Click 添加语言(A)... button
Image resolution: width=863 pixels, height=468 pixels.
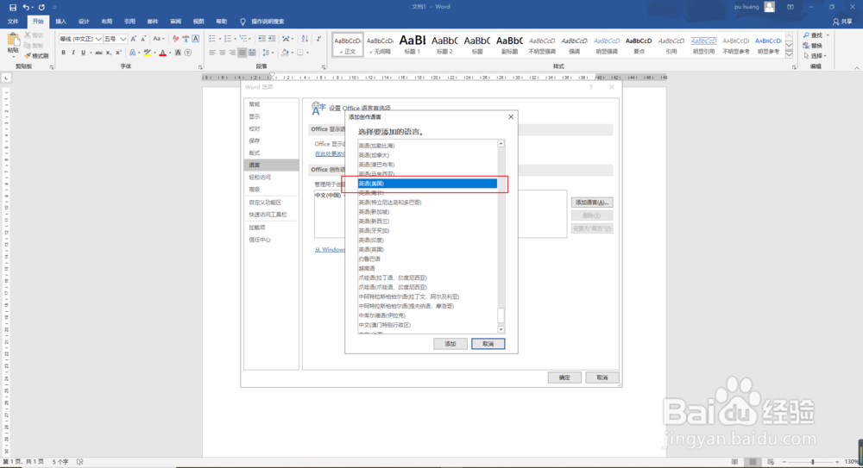point(592,203)
